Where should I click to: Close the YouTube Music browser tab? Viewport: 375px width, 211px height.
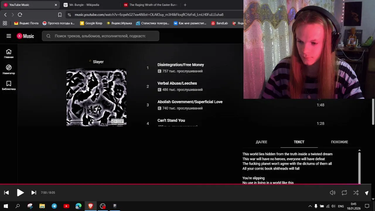(x=56, y=5)
